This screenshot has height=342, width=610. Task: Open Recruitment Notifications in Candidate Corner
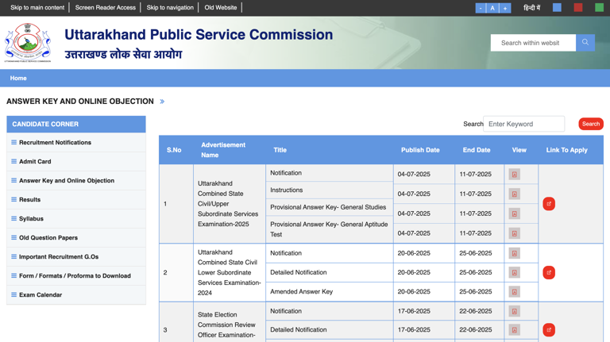(55, 143)
